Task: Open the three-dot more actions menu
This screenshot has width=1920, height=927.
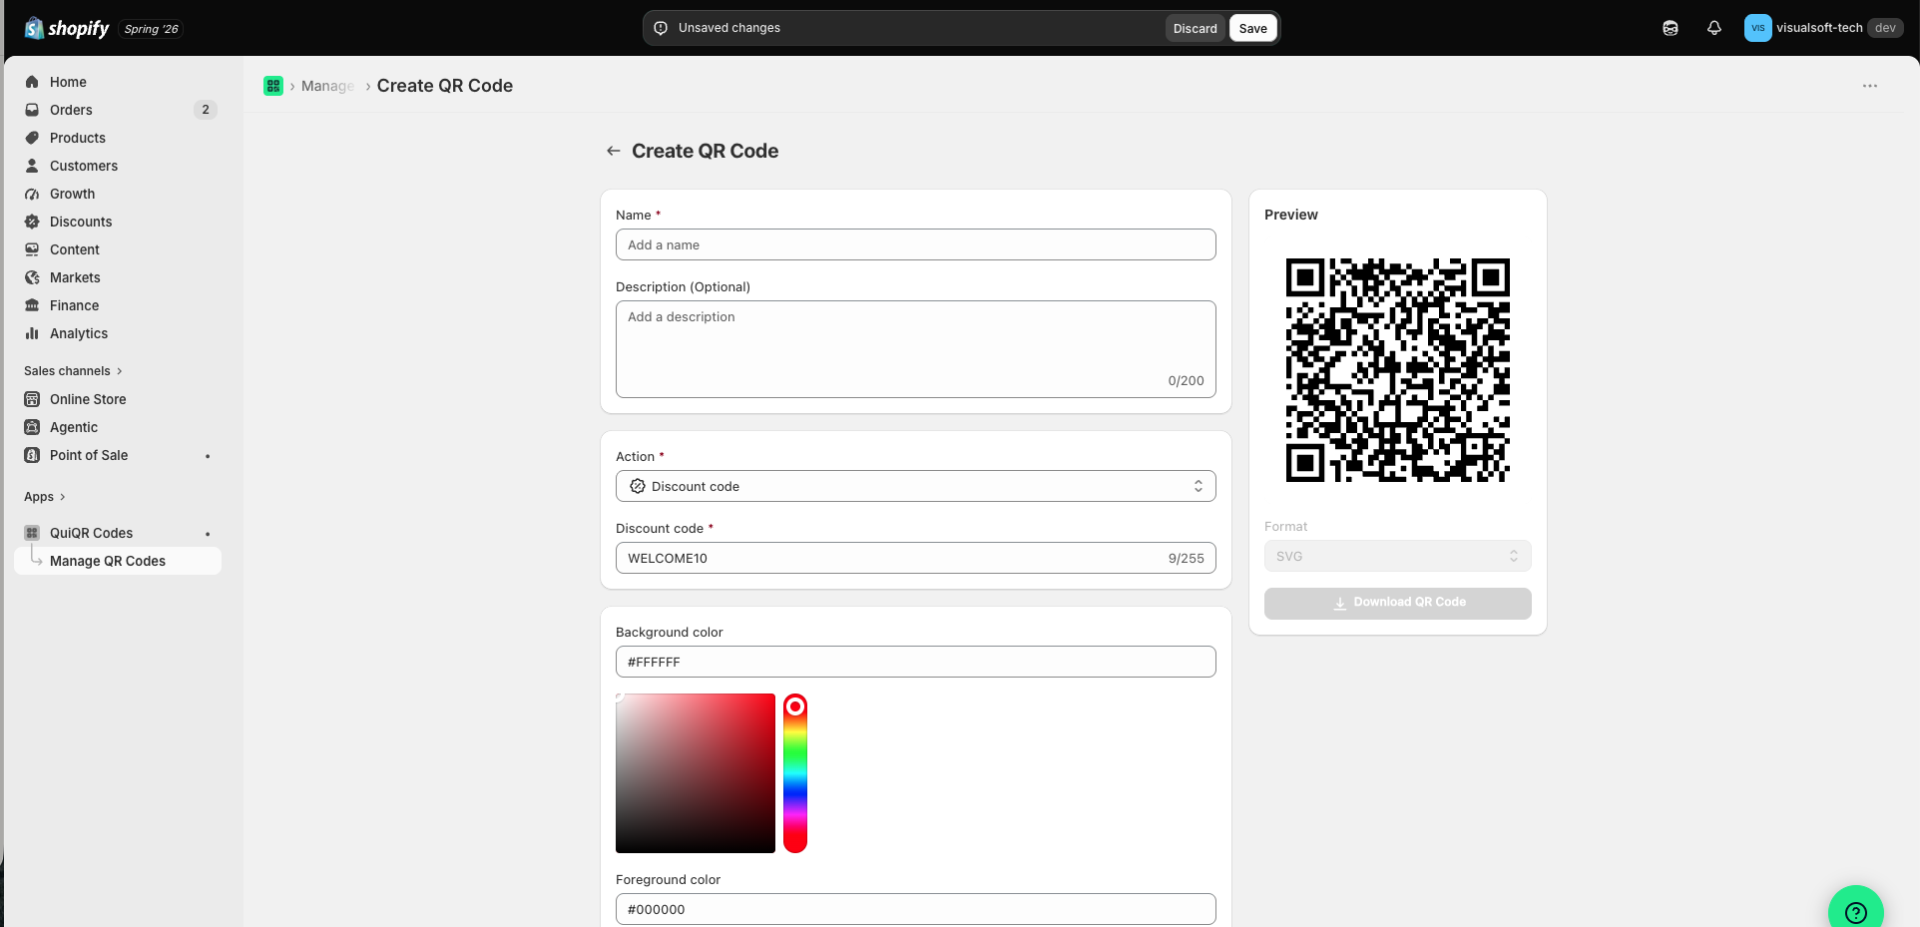Action: click(x=1870, y=86)
